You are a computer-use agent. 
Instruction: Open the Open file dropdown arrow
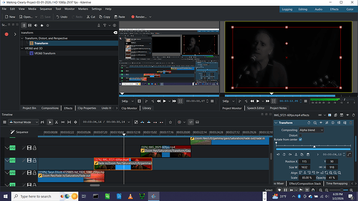pyautogui.click(x=36, y=17)
